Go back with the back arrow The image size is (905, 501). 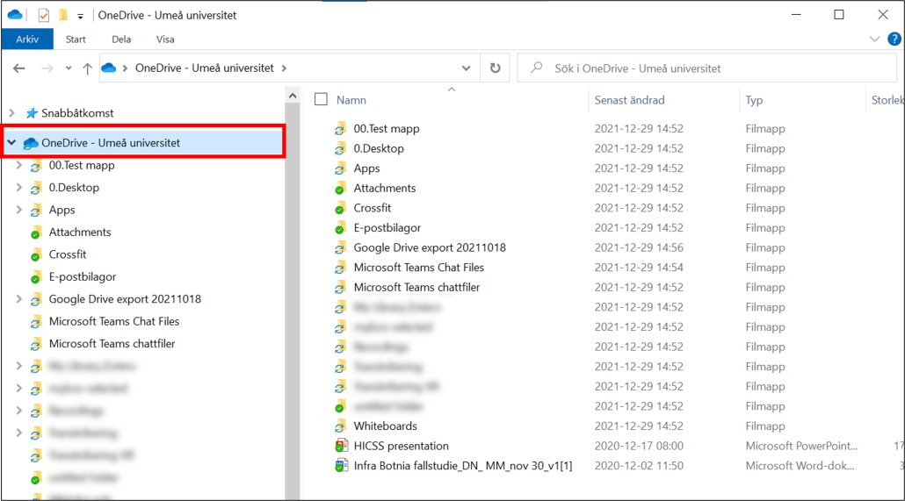coord(19,68)
